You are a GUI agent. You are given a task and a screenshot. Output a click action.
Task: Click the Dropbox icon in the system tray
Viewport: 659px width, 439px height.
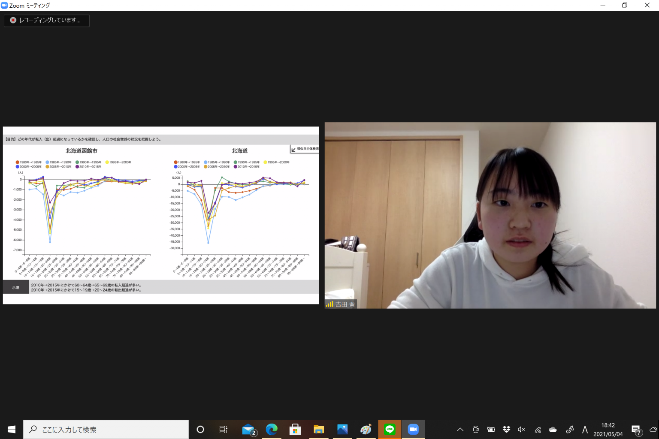coord(506,429)
